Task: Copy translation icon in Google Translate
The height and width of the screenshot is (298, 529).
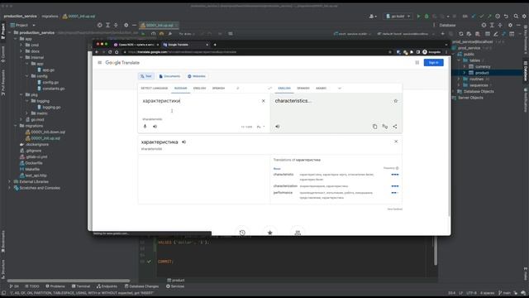Action: click(x=374, y=127)
